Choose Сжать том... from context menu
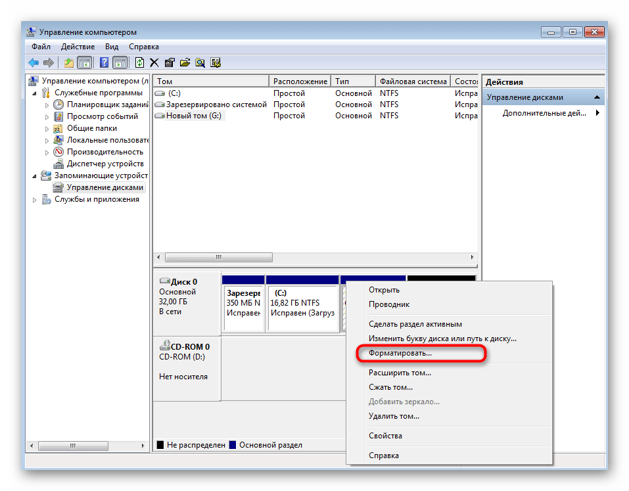 point(450,386)
